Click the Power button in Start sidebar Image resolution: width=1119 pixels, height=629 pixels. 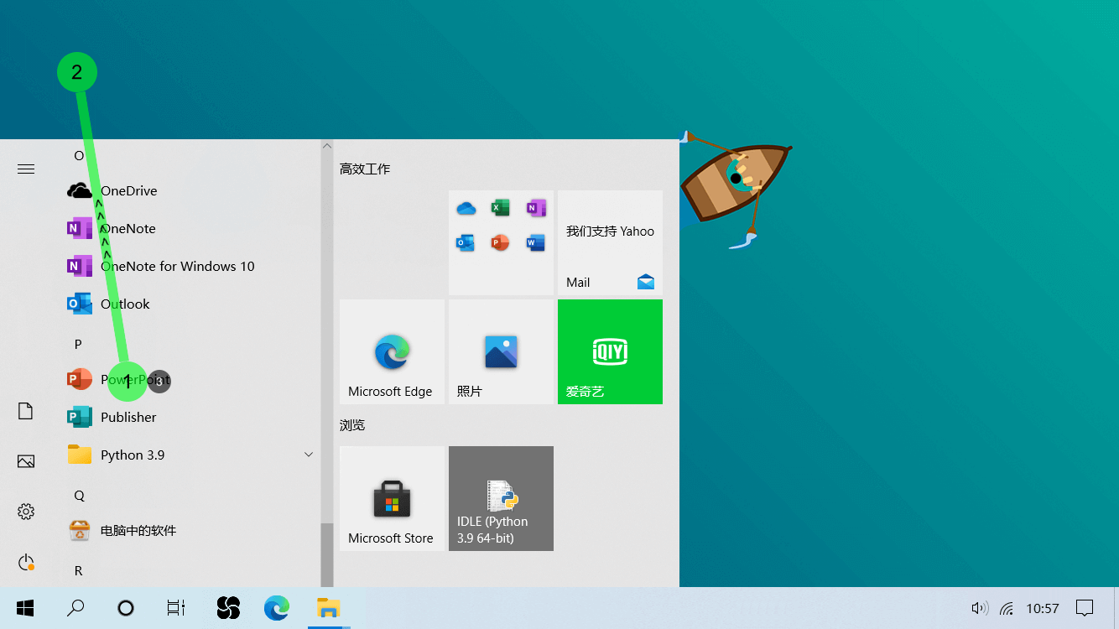point(26,562)
